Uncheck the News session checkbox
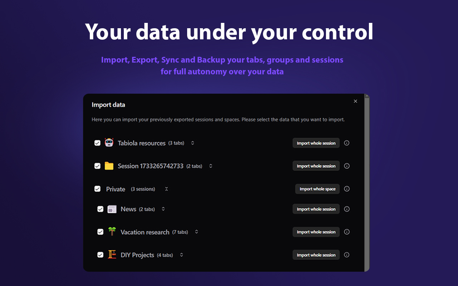The image size is (458, 286). 100,209
